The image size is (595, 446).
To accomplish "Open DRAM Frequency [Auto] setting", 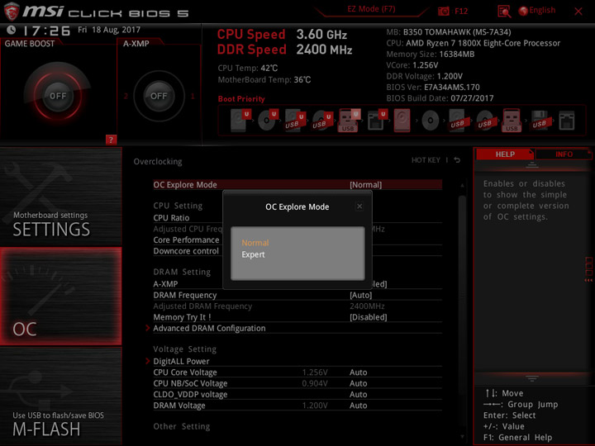I will point(360,295).
